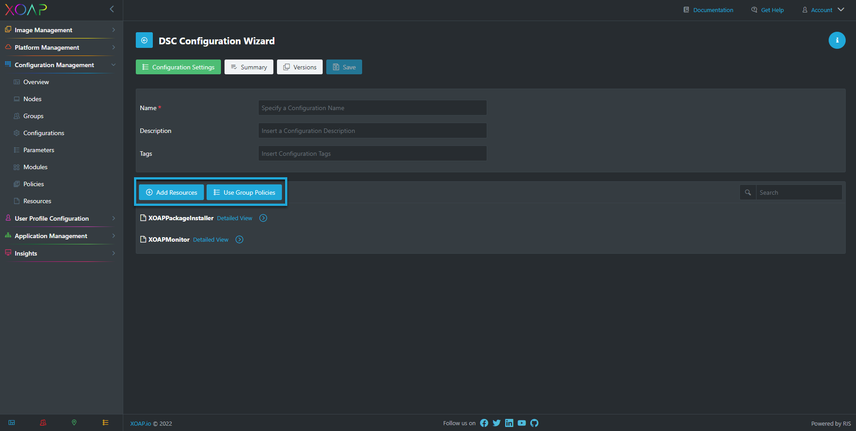This screenshot has height=431, width=856.
Task: Switch to the Versions tab
Action: coord(300,67)
